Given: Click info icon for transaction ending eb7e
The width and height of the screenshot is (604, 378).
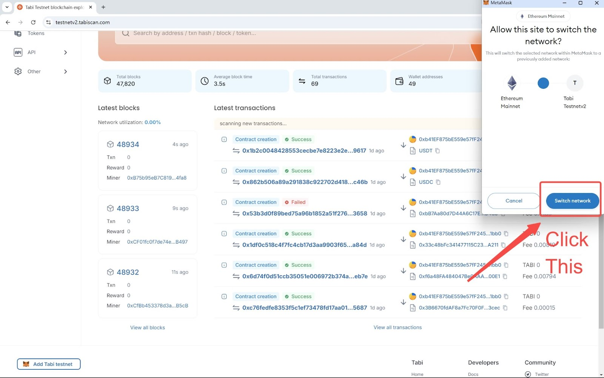Looking at the screenshot, I should pos(224,265).
